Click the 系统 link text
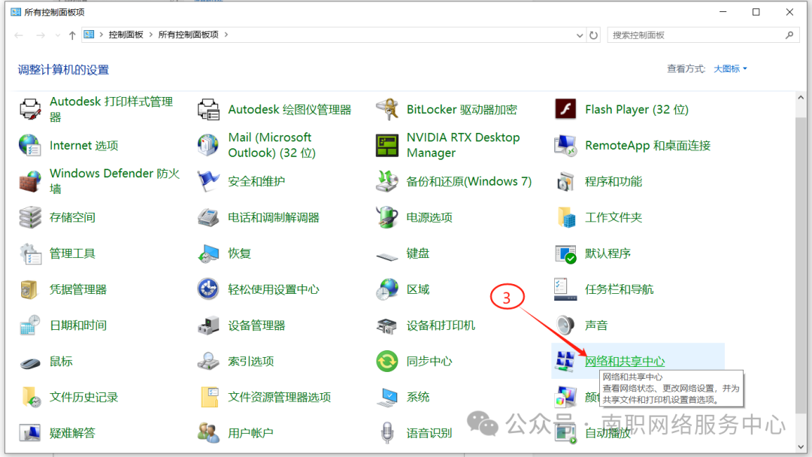Screen dimensions: 812x457 tap(418, 397)
